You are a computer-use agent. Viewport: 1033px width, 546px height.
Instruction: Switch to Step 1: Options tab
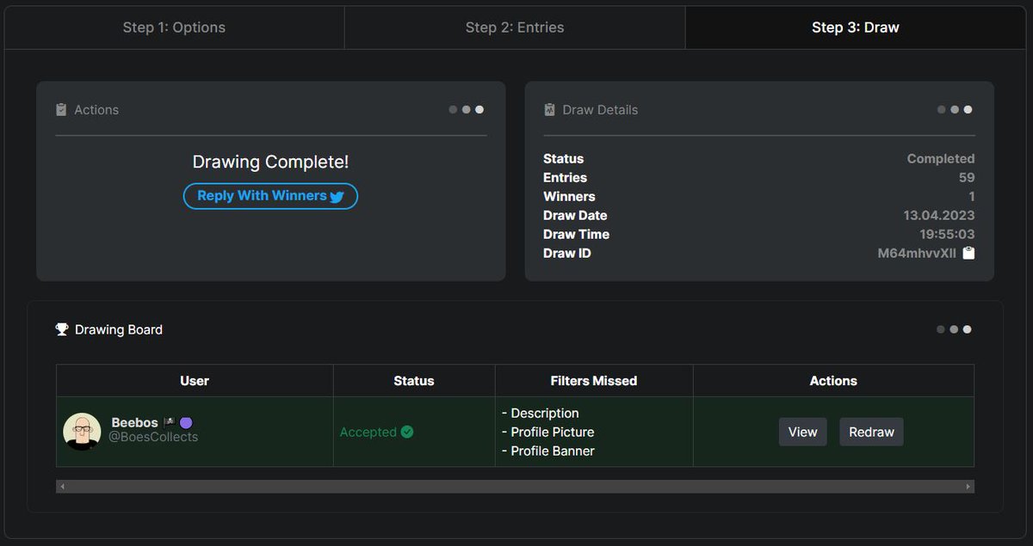174,28
